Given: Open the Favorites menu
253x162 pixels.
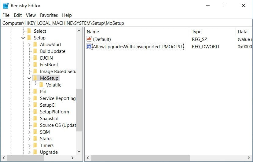Looking at the screenshot, I should [x=49, y=15].
